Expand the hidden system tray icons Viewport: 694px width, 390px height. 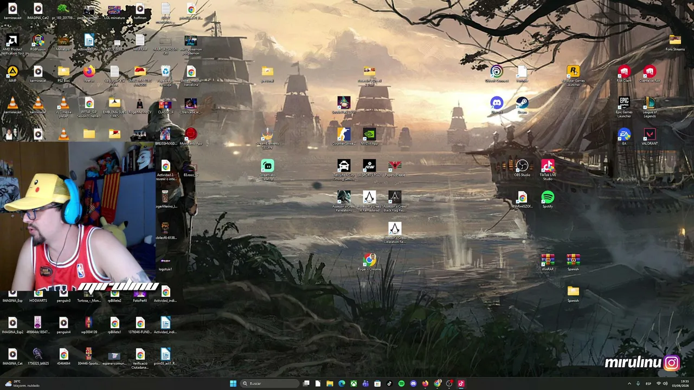point(629,383)
